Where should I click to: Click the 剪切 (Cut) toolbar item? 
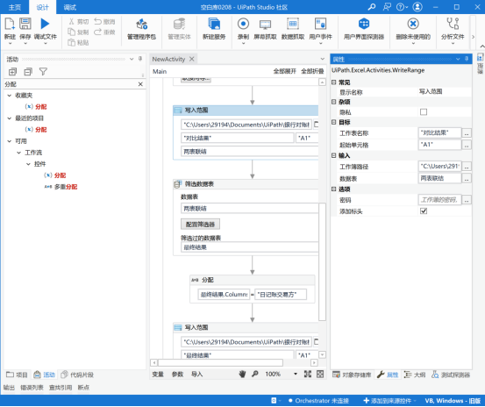[x=79, y=22]
